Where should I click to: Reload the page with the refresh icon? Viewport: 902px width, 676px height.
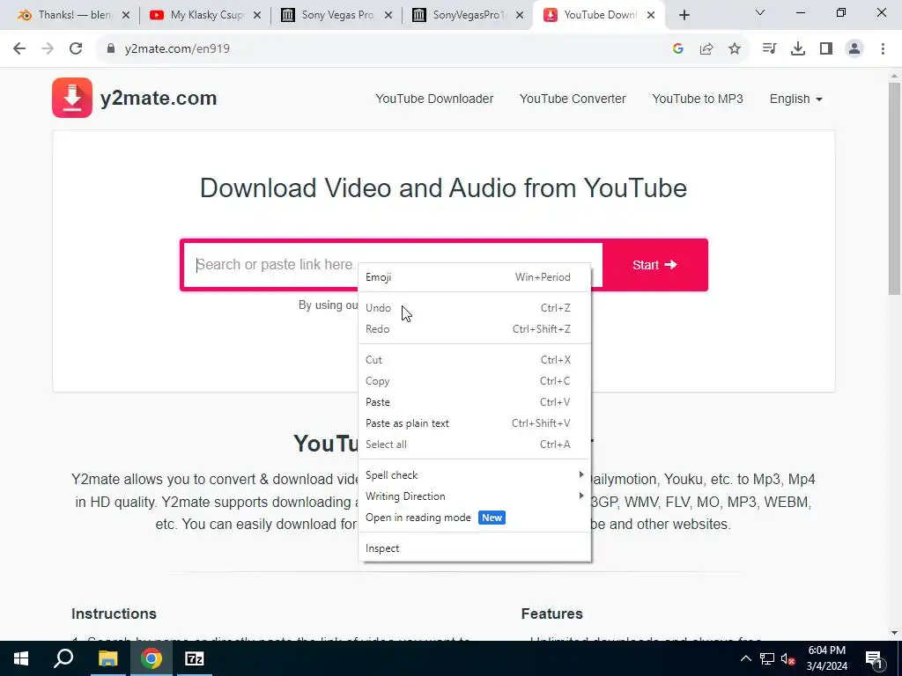[76, 49]
